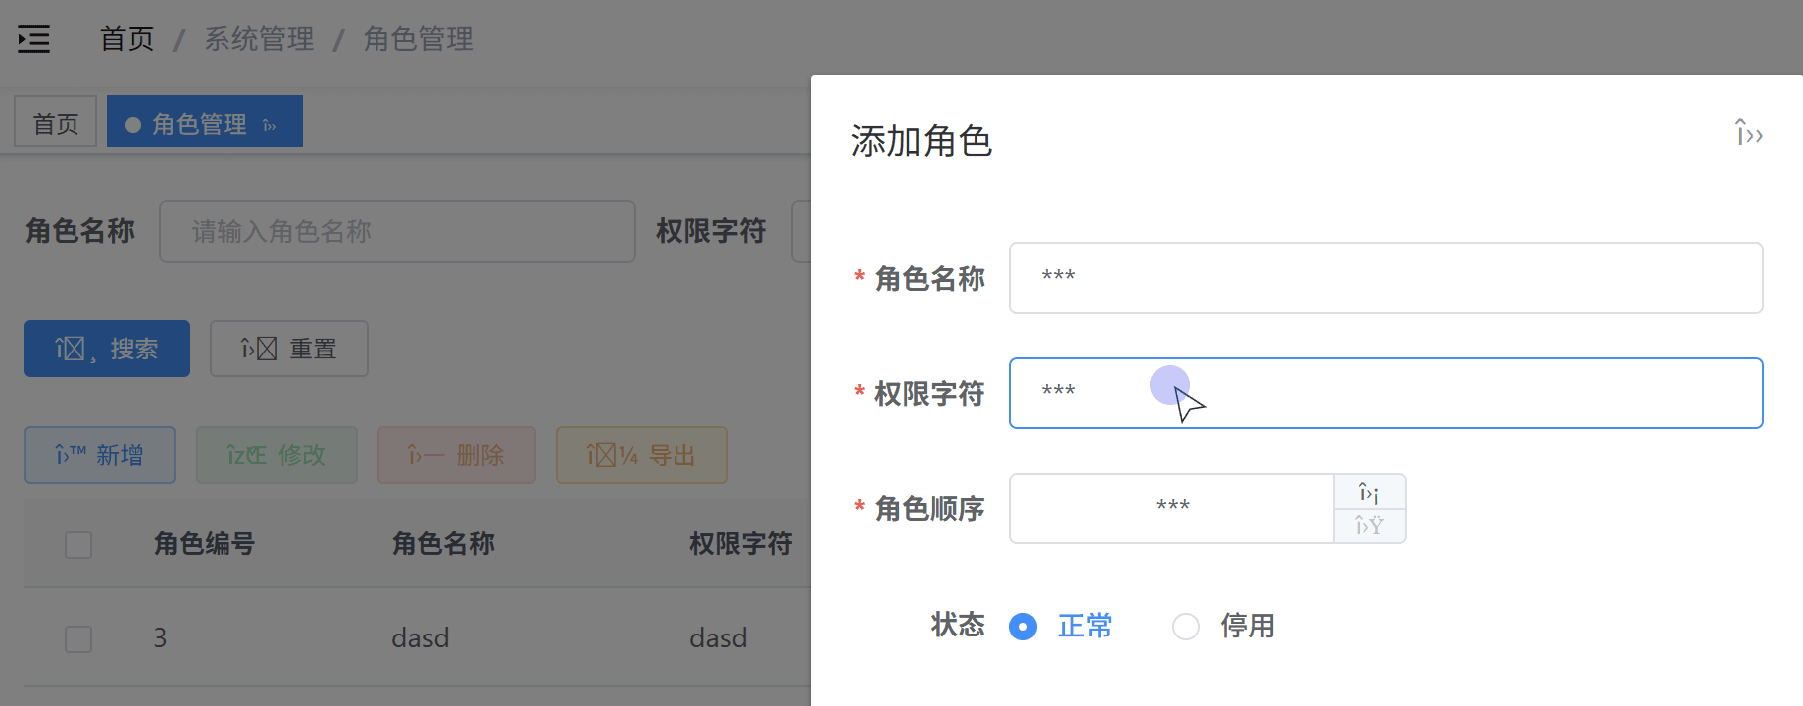Click the 权限字符 column header

click(x=741, y=544)
